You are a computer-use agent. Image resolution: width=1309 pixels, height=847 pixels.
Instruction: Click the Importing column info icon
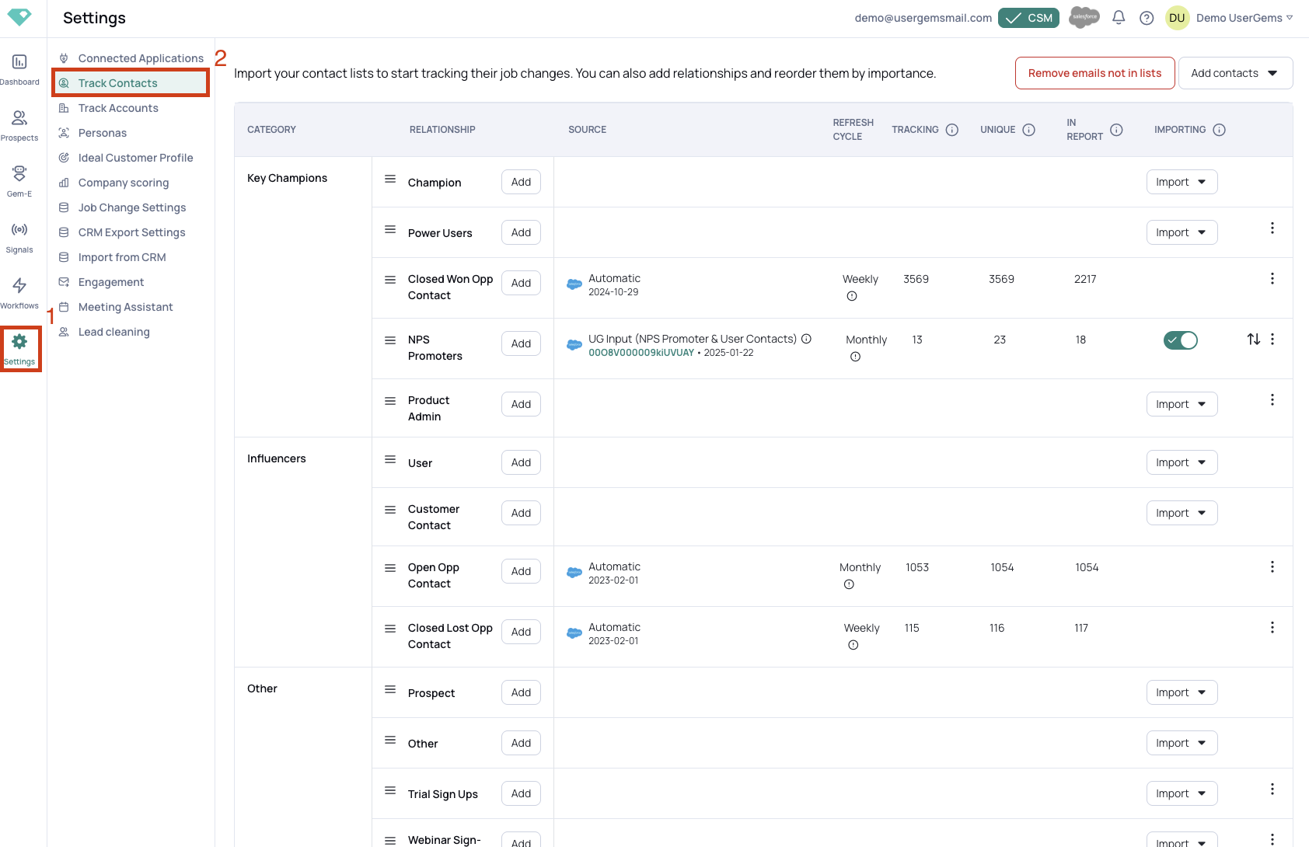tap(1219, 130)
